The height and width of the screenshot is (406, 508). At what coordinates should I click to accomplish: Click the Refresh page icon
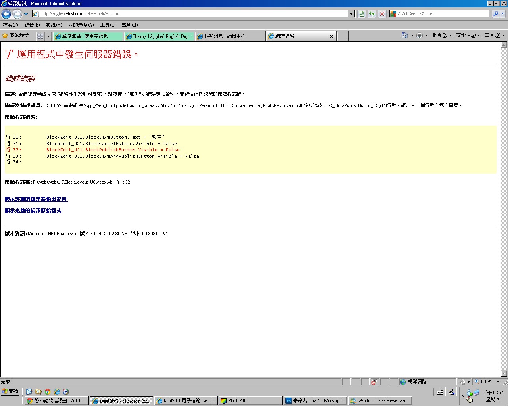pyautogui.click(x=372, y=14)
